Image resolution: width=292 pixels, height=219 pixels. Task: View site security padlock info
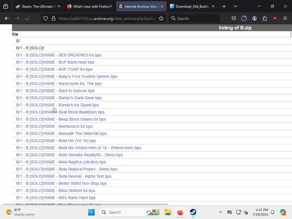[54, 19]
